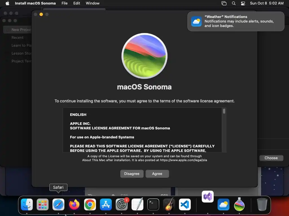The height and width of the screenshot is (216, 289).
Task: Select New Project in the background sidebar
Action: pyautogui.click(x=17, y=30)
